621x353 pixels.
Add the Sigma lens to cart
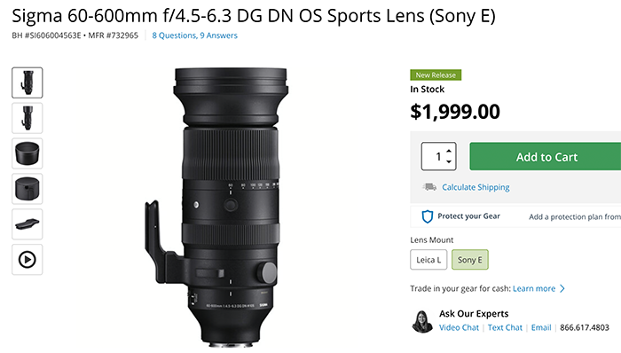[x=546, y=157]
